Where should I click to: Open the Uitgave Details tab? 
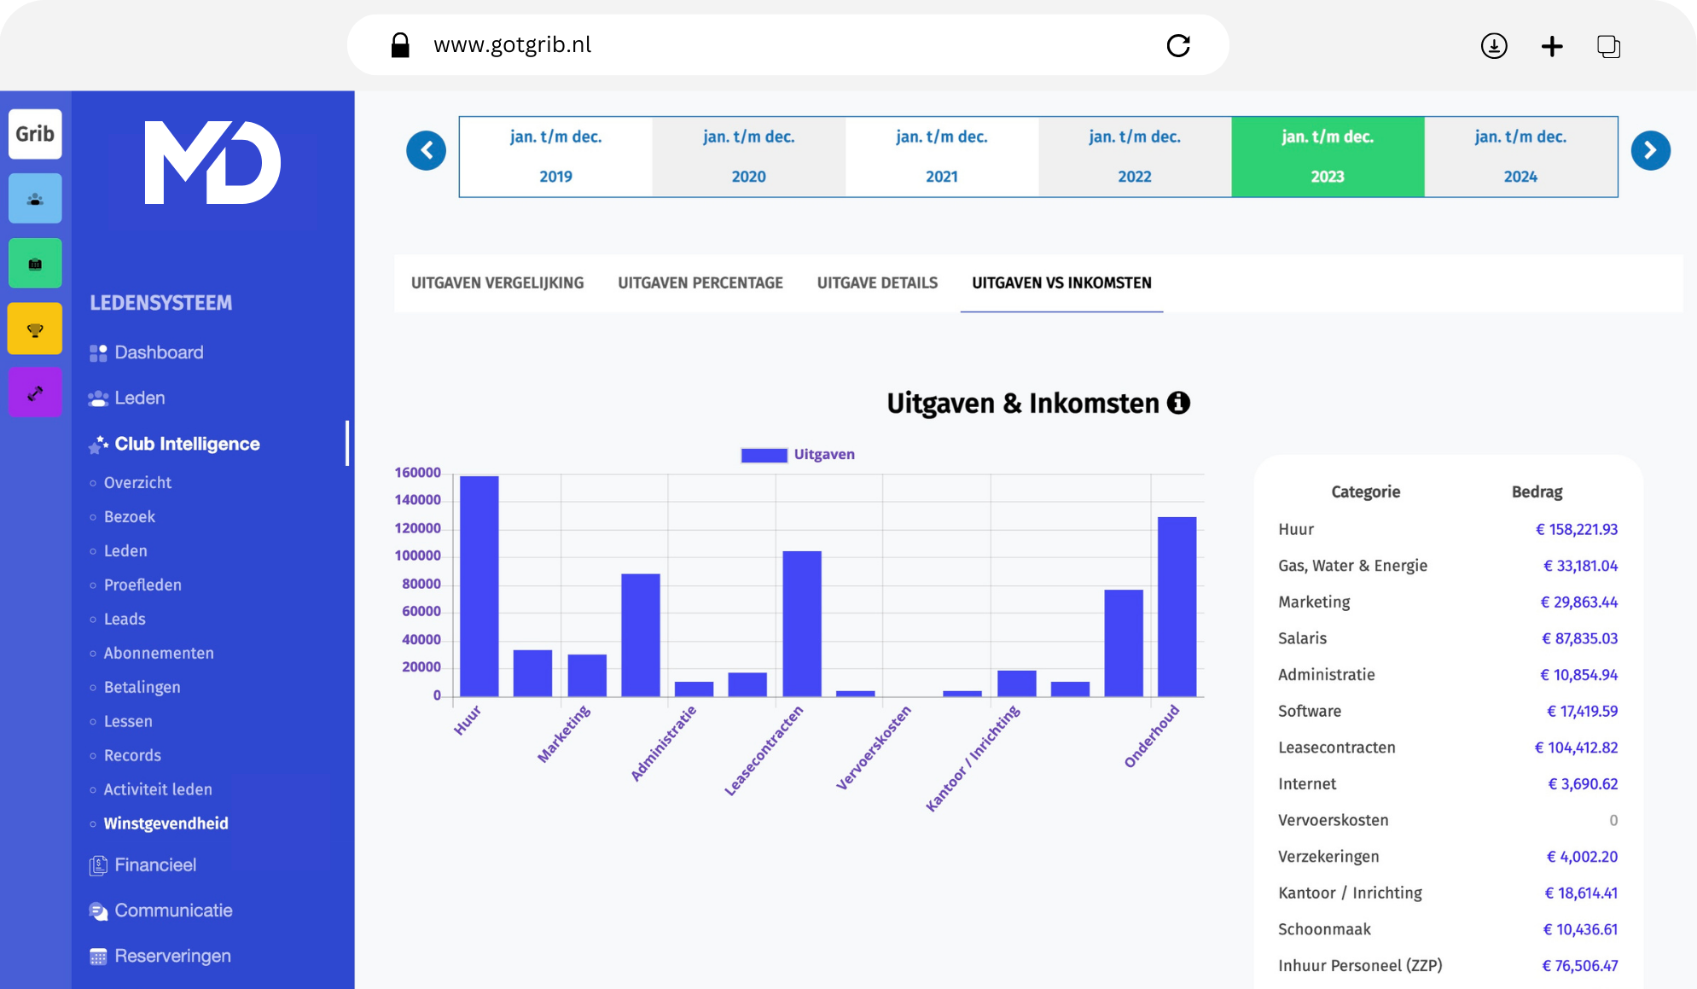877,282
